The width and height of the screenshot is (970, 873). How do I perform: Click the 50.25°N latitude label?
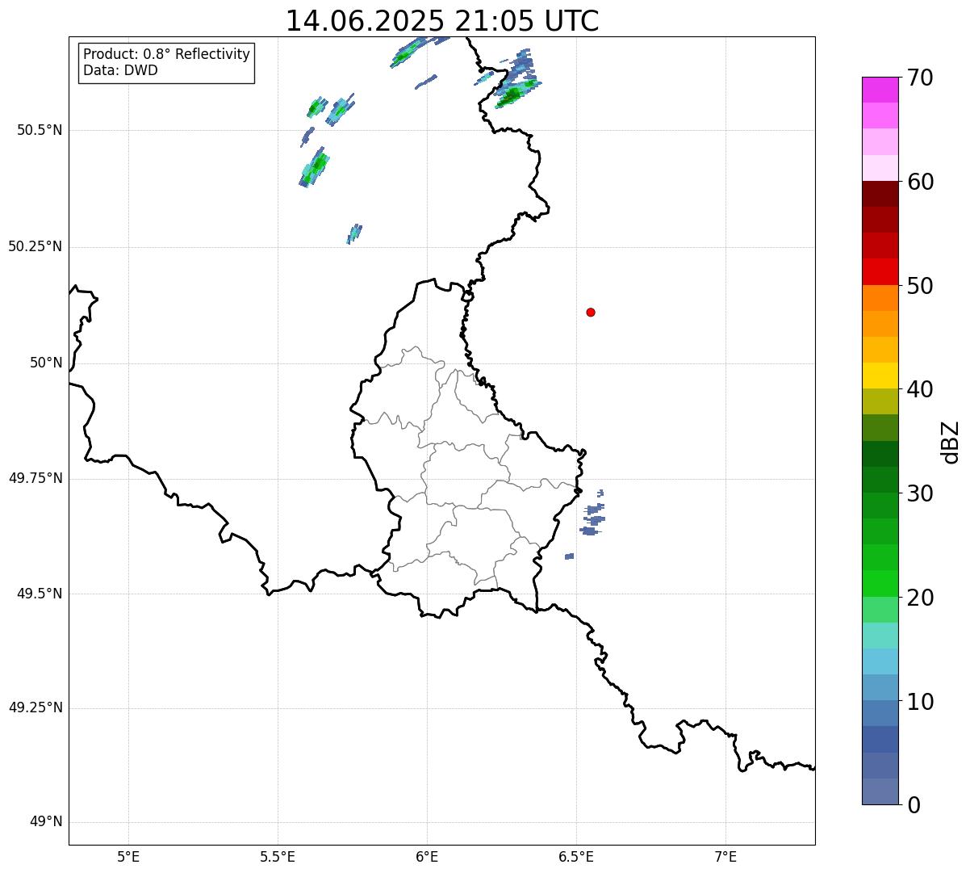pos(35,246)
